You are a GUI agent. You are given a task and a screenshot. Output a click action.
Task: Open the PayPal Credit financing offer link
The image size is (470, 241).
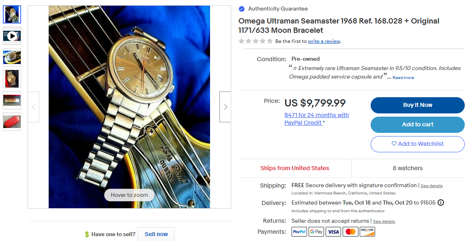tap(317, 119)
